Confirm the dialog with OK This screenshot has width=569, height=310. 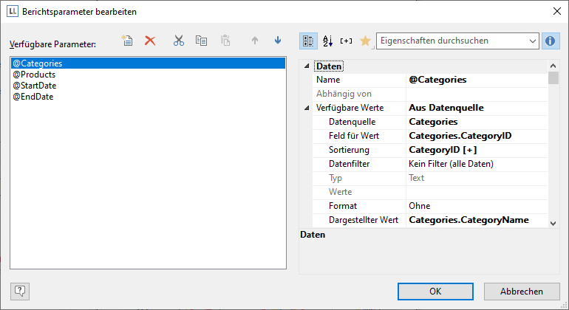[435, 292]
